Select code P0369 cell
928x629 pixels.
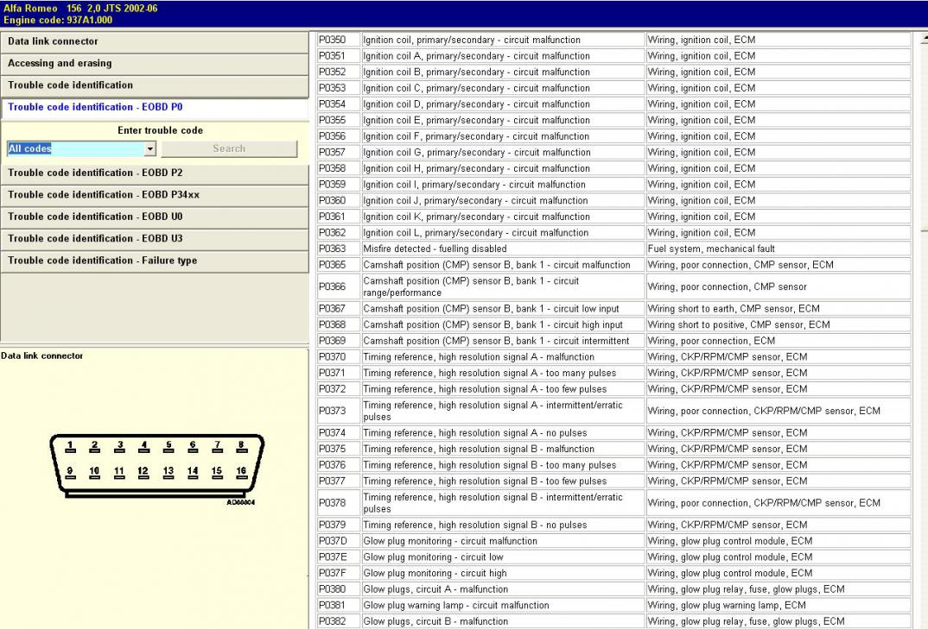pyautogui.click(x=339, y=341)
